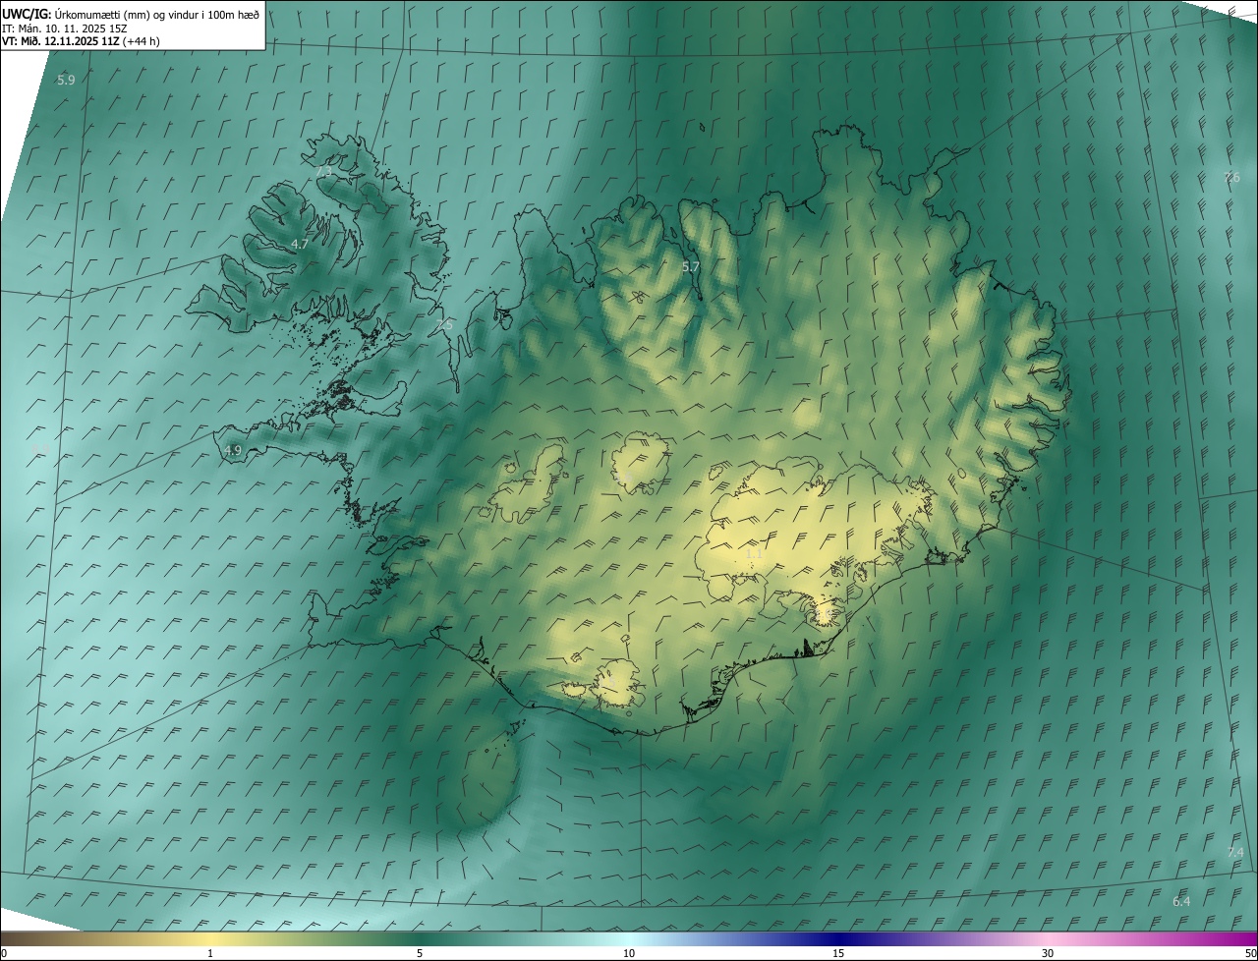Click the 7.5 value label on map
Screen dimensions: 1258x961
pyautogui.click(x=444, y=325)
